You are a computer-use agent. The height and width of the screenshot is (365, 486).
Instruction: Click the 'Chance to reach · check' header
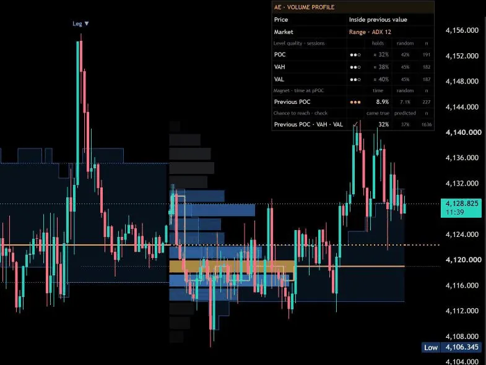tap(300, 113)
